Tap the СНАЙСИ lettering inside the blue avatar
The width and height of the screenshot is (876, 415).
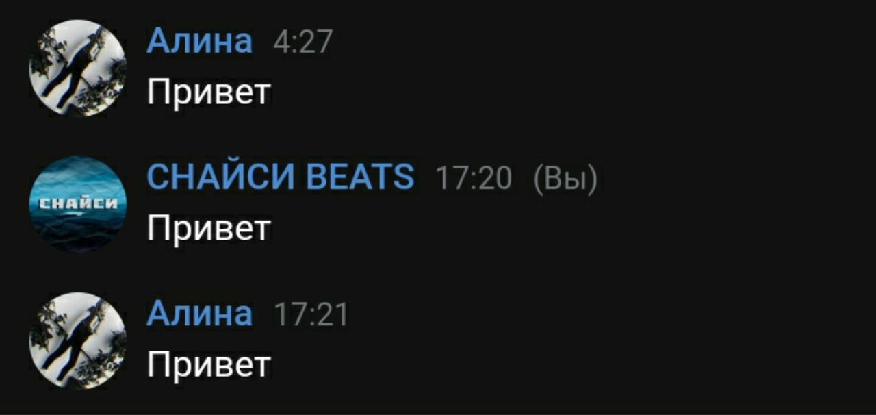tap(77, 203)
